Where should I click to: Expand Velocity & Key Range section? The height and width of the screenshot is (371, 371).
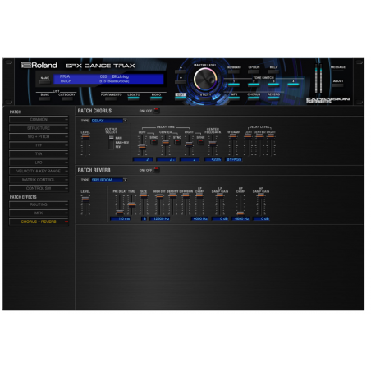pos(39,171)
